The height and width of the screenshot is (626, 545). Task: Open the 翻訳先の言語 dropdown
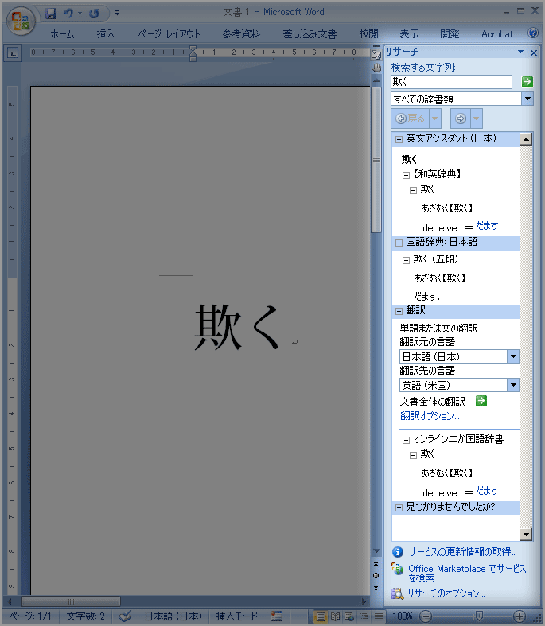[513, 385]
